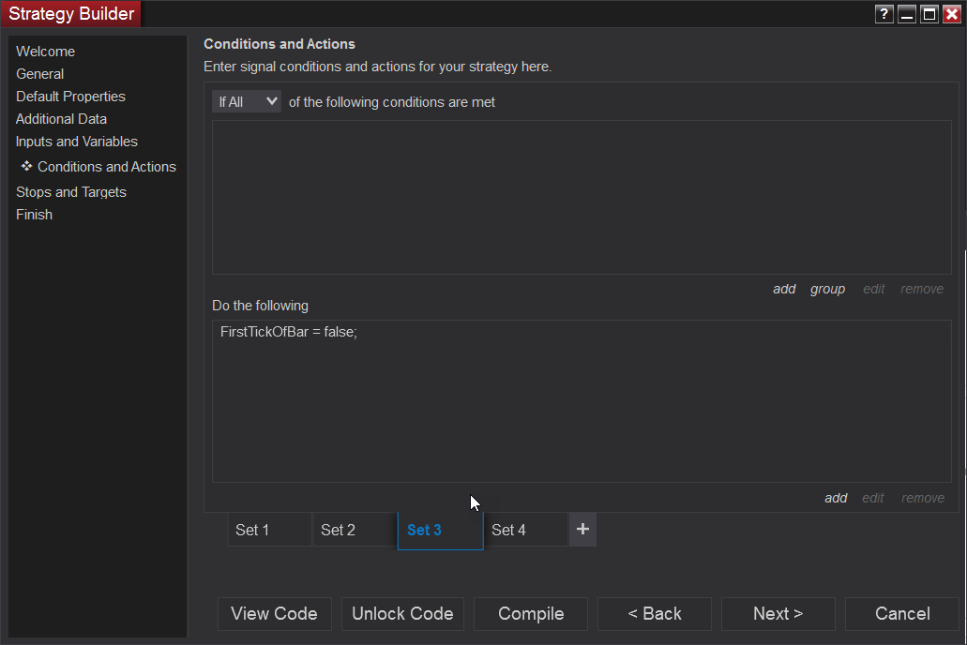Open the If All dropdown
This screenshot has width=967, height=645.
point(247,101)
